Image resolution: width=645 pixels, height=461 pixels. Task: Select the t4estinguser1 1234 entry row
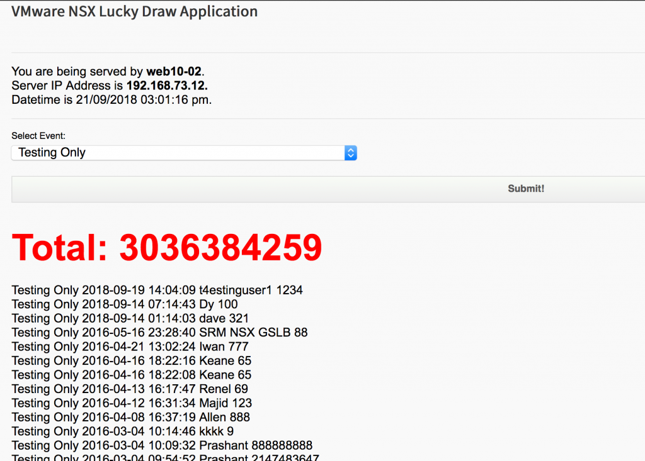click(x=157, y=290)
